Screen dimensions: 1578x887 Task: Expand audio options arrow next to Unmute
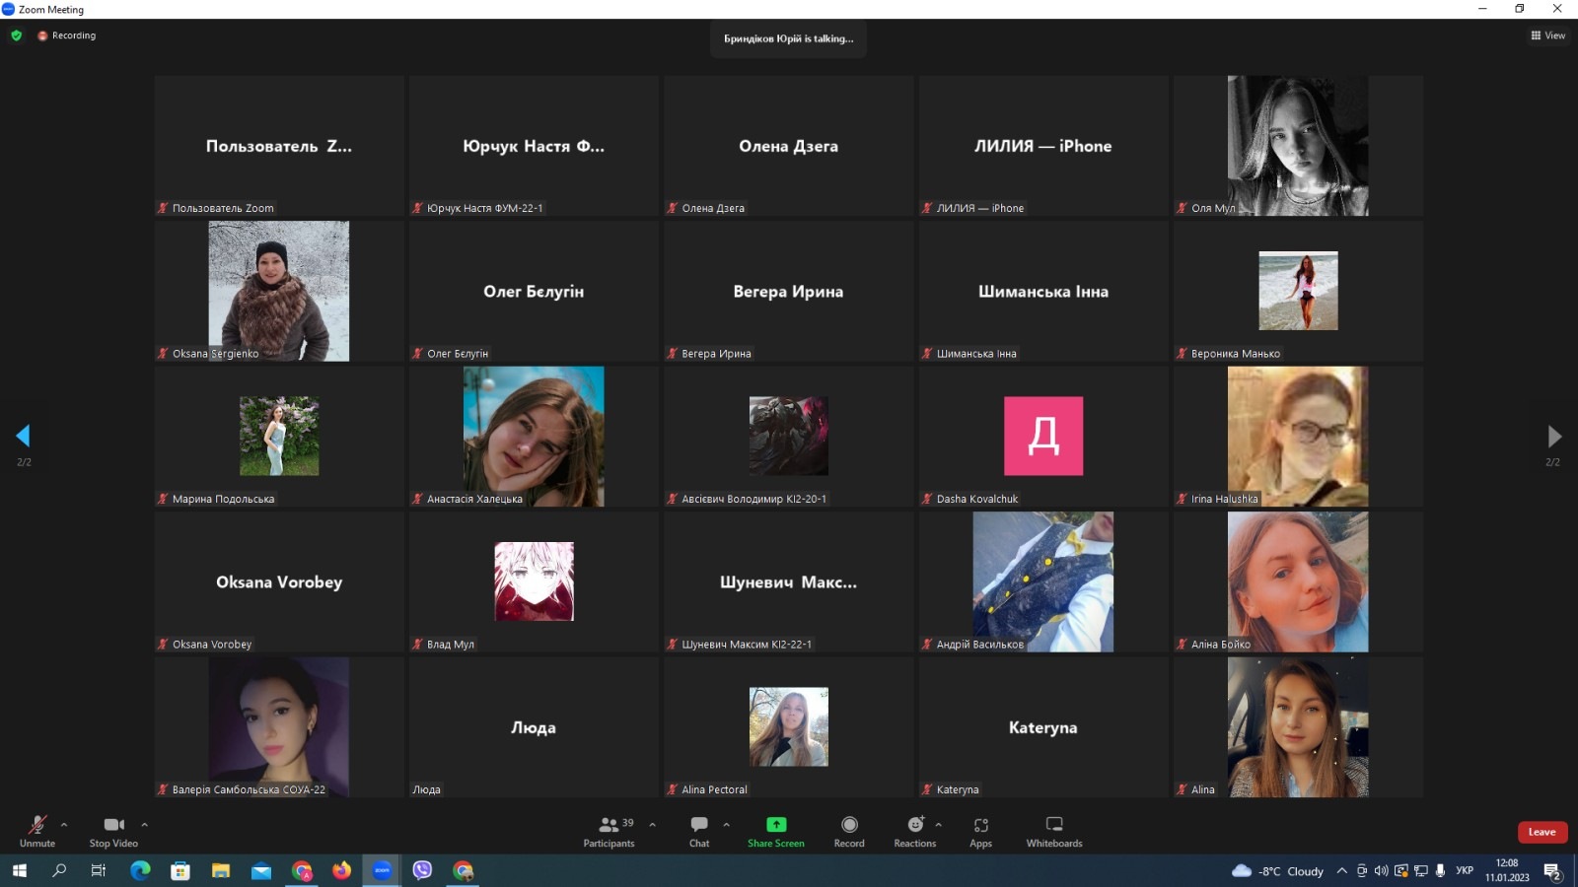[64, 824]
